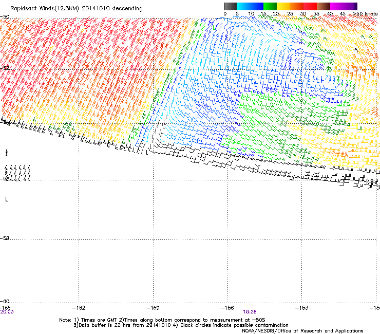
Task: Click the orange 25-30 knots legend band
Action: pyautogui.click(x=297, y=6)
